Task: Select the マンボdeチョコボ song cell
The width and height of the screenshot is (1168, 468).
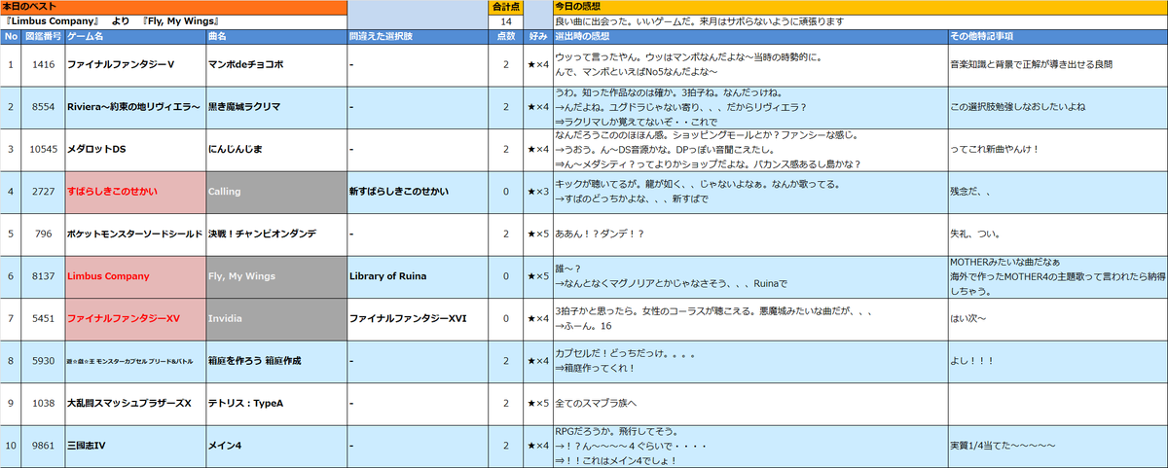Action: 276,64
